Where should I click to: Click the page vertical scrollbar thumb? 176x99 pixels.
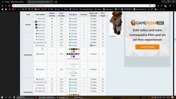(x=175, y=39)
